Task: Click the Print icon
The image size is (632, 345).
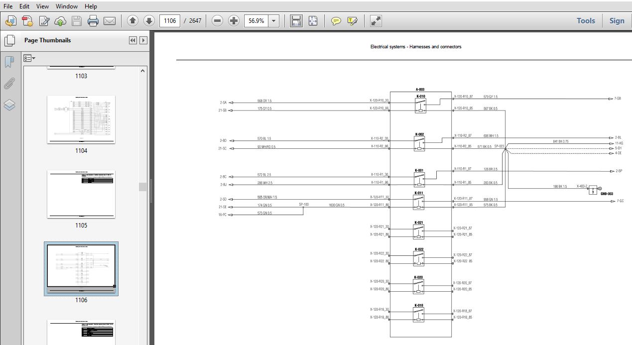Action: point(93,21)
